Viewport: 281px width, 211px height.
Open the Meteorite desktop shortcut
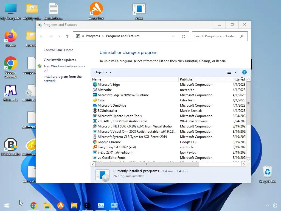tap(11, 93)
